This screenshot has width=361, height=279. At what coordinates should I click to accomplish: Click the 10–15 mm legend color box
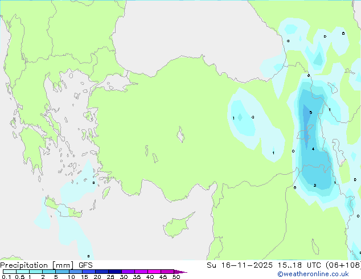click(76, 272)
